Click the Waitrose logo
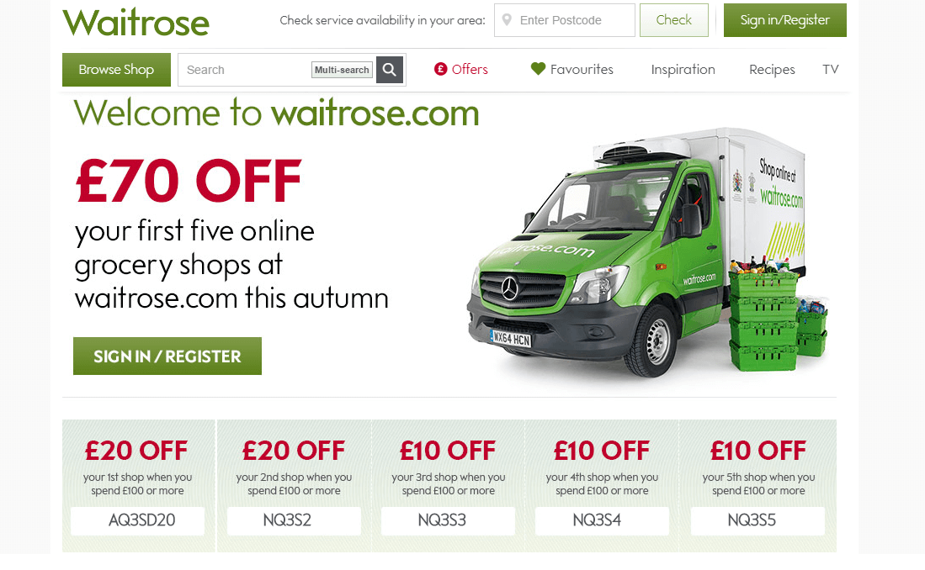This screenshot has width=925, height=570. [x=136, y=23]
